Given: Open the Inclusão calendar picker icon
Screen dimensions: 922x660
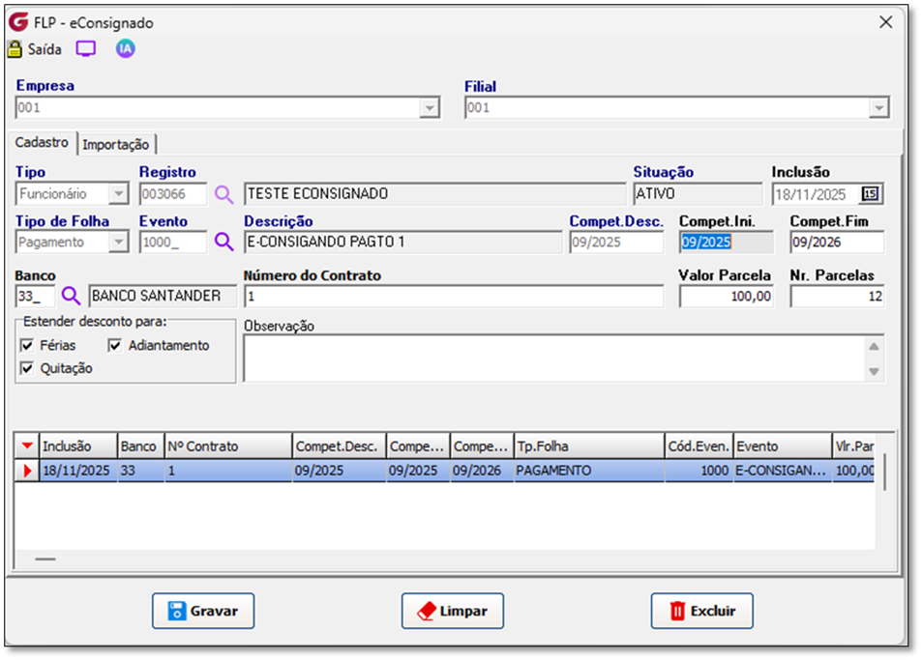Looking at the screenshot, I should pyautogui.click(x=871, y=194).
